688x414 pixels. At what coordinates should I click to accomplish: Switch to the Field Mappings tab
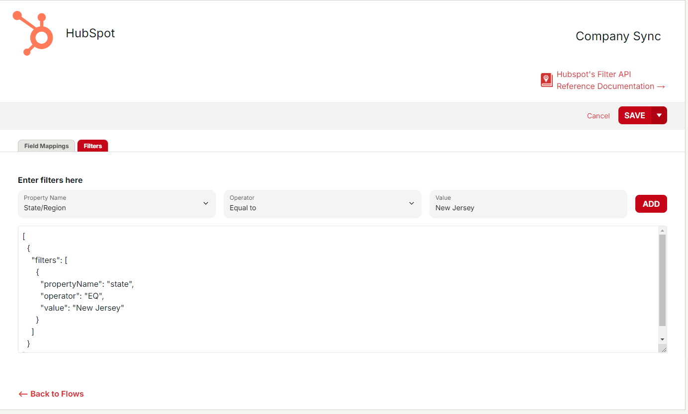click(x=47, y=146)
